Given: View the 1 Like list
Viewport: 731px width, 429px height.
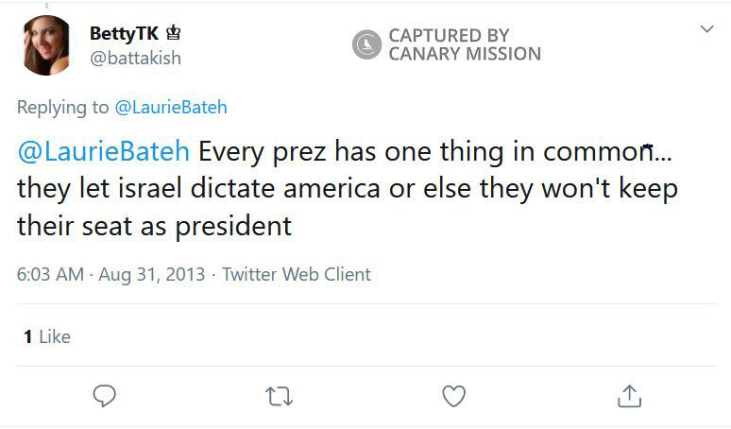Looking at the screenshot, I should coord(47,336).
